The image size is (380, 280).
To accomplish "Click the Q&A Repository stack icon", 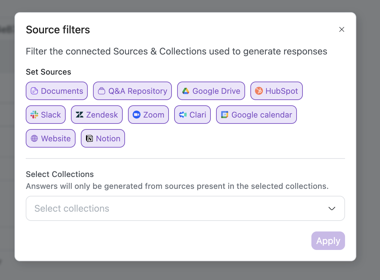I will [102, 91].
